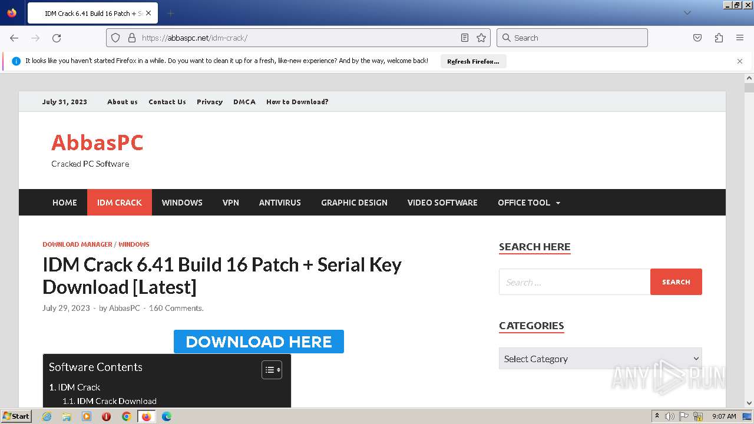Open the AbbasPC author link
The image size is (754, 424).
tap(124, 308)
